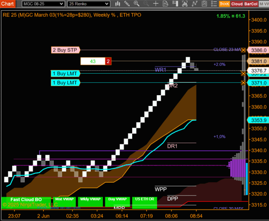Viewport: 269px width, 221px height.
Task: Click the cyan 3353.9 price marker
Action: pos(258,120)
